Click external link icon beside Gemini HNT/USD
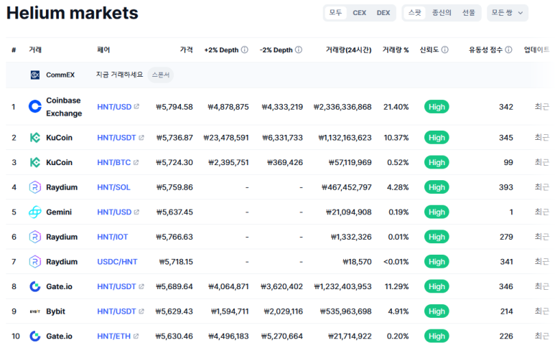The width and height of the screenshot is (555, 348). coord(136,212)
